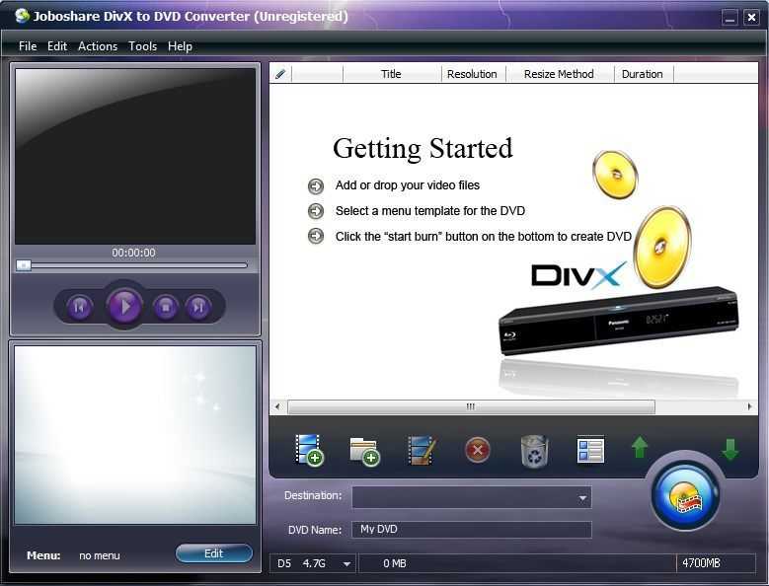Image resolution: width=769 pixels, height=586 pixels.
Task: Click 'Select a menu template for the DVD'
Action: point(430,211)
